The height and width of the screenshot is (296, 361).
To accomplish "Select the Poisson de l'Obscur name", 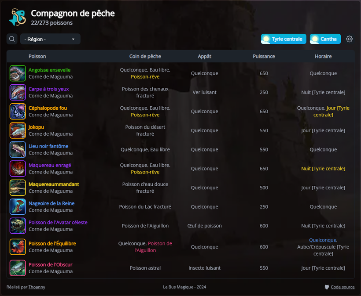I will [51, 265].
